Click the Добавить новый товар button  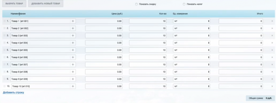pyautogui.click(x=46, y=4)
